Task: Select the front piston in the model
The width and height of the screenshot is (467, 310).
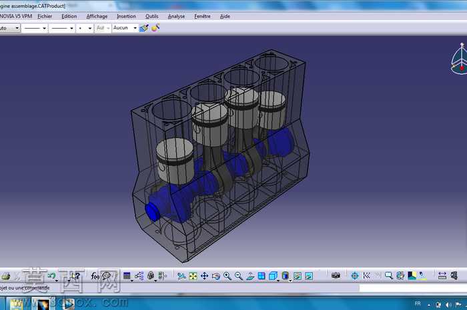Action: [x=175, y=161]
